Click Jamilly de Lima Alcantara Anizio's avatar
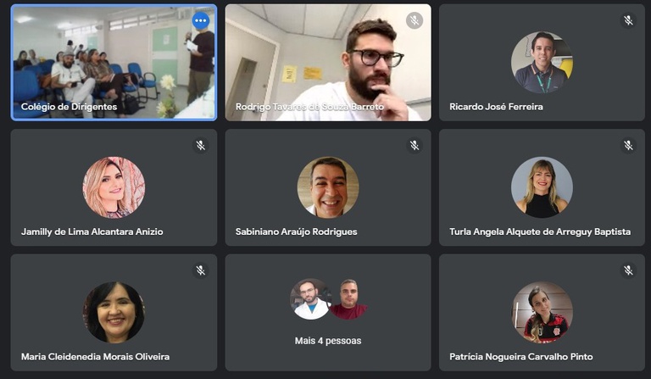Image resolution: width=651 pixels, height=379 pixels. (114, 187)
